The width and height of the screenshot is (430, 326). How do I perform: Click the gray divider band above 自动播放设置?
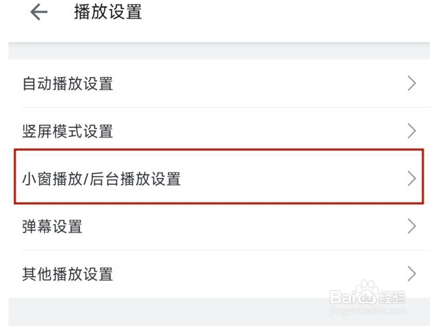click(213, 50)
